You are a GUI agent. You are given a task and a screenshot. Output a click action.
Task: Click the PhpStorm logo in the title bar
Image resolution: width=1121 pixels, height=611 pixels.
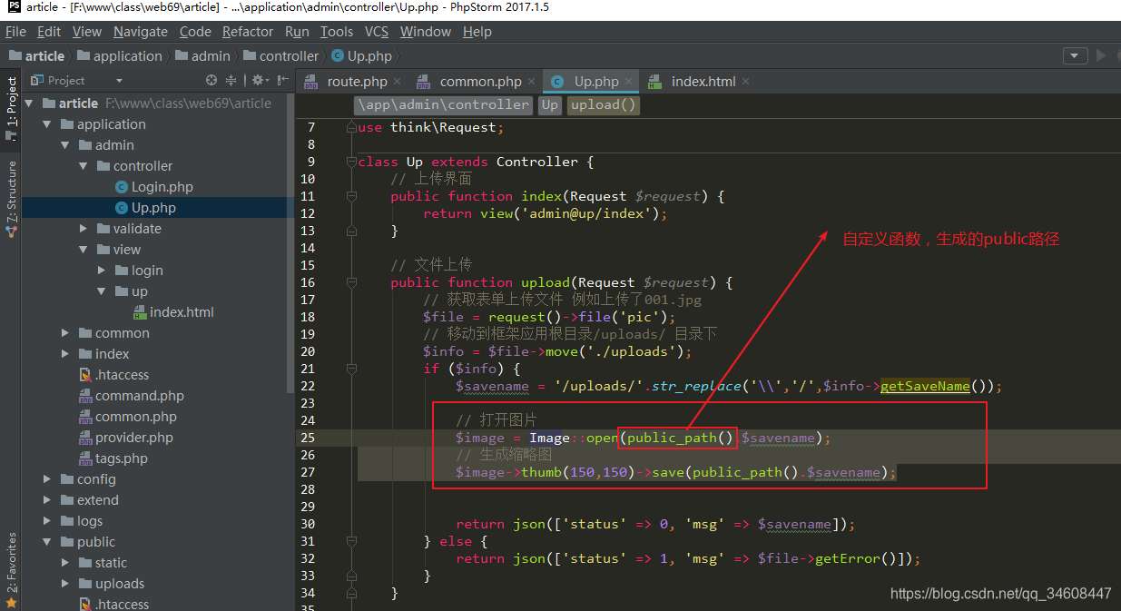(x=13, y=7)
